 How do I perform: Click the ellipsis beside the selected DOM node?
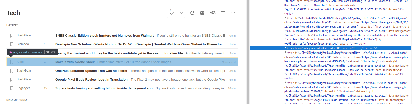tap(252, 48)
